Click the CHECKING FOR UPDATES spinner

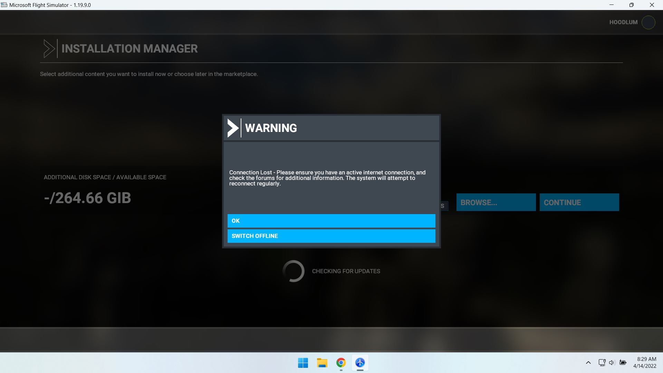click(293, 271)
